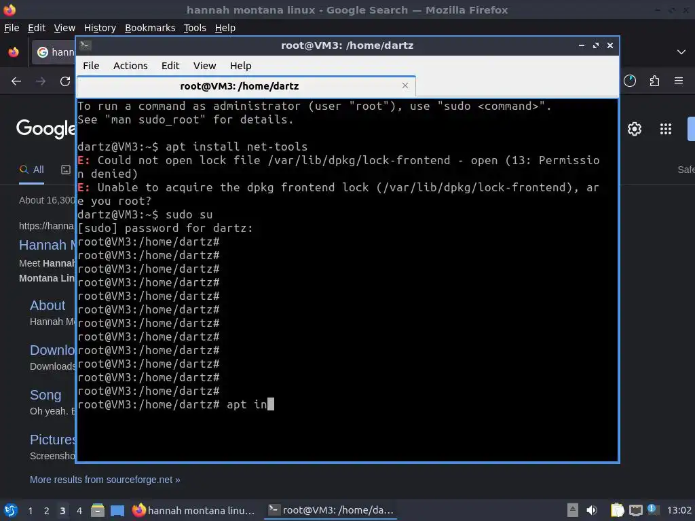
Task: Click the 'sudo su' command line
Action: point(189,214)
